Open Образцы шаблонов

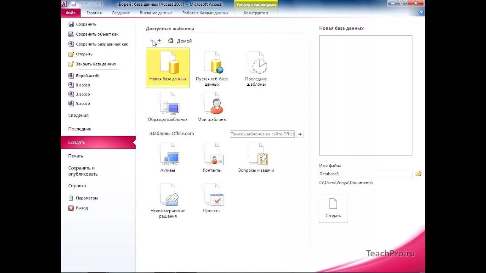click(168, 107)
